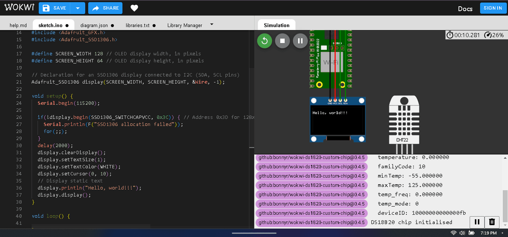Viewport: 508px width, 237px height.
Task: Select the help.md tab
Action: click(18, 25)
